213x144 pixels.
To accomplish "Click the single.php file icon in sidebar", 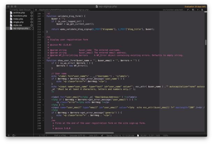I will pos(11,22).
